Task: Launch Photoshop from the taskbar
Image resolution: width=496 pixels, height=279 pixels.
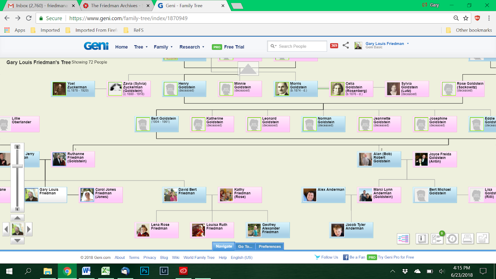Action: coord(144,271)
